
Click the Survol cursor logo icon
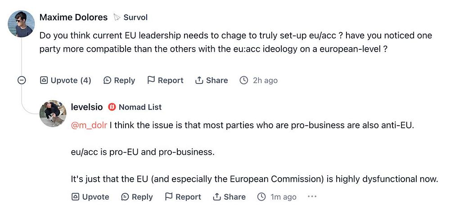[x=117, y=17]
